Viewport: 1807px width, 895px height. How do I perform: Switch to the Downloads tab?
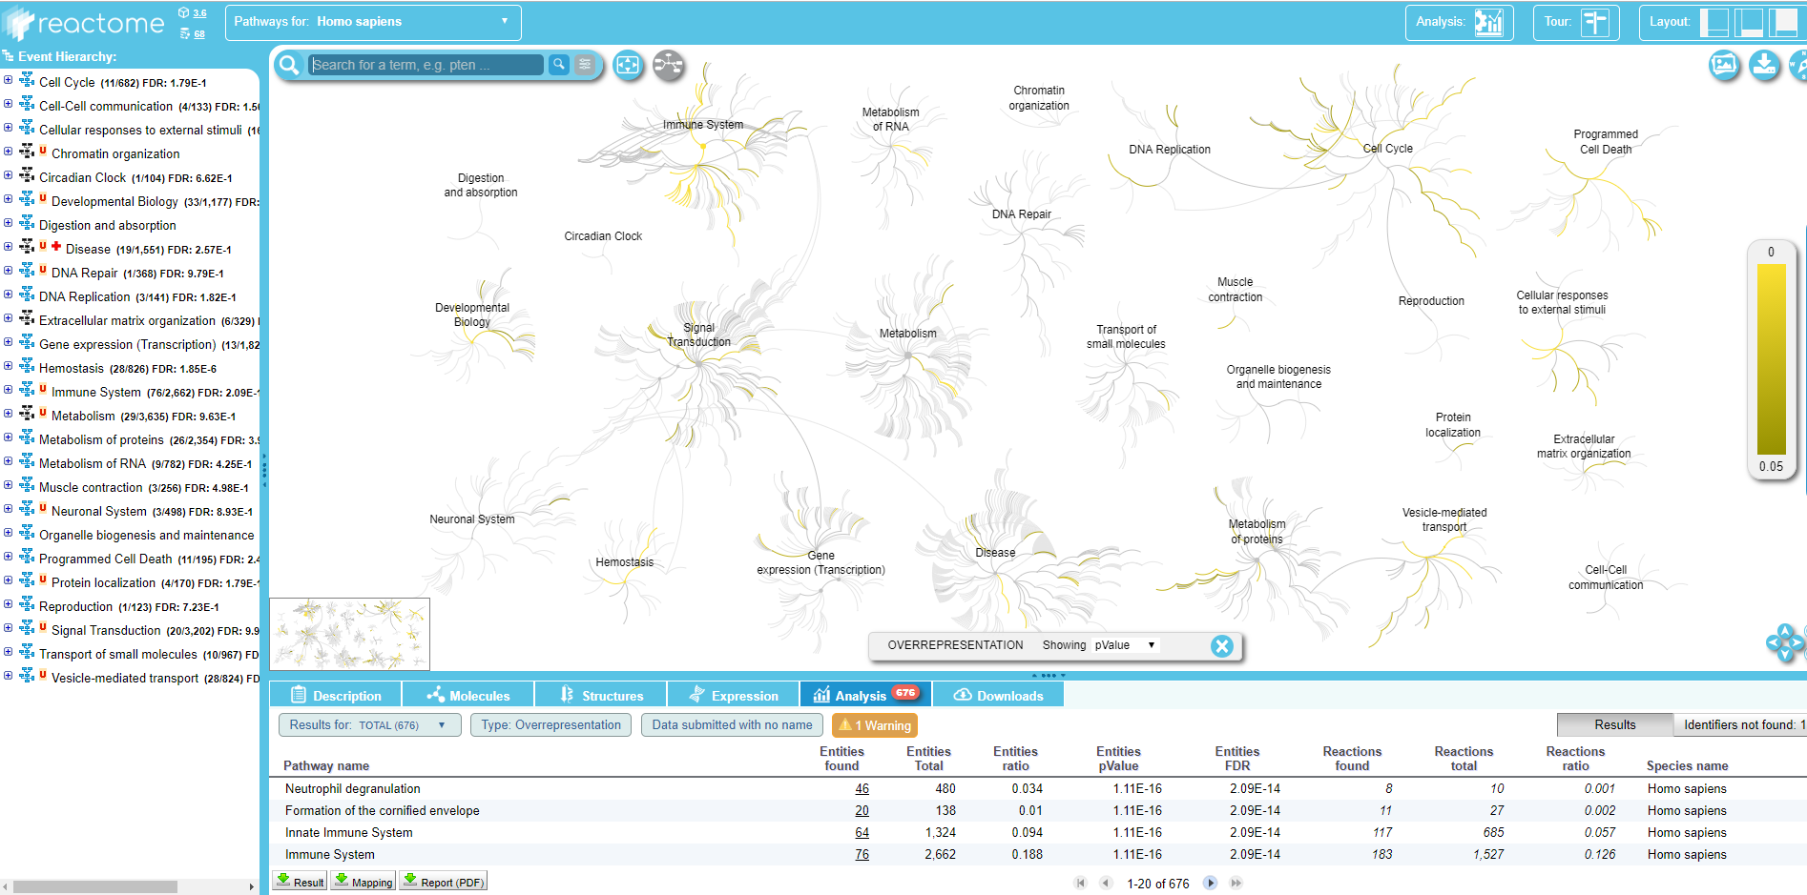[998, 695]
